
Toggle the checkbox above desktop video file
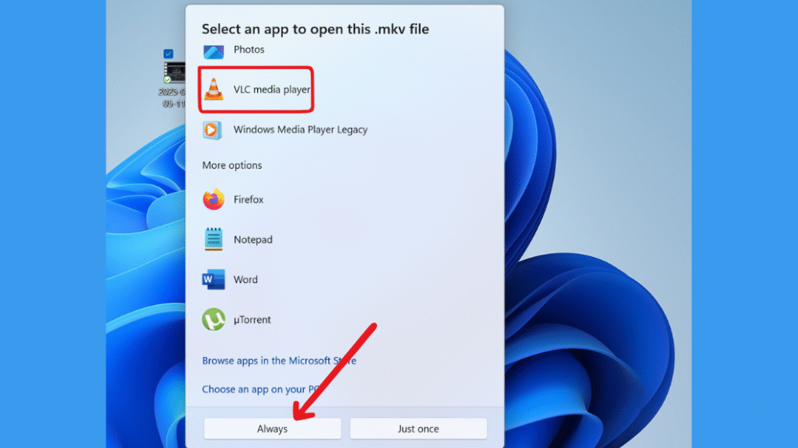click(168, 54)
